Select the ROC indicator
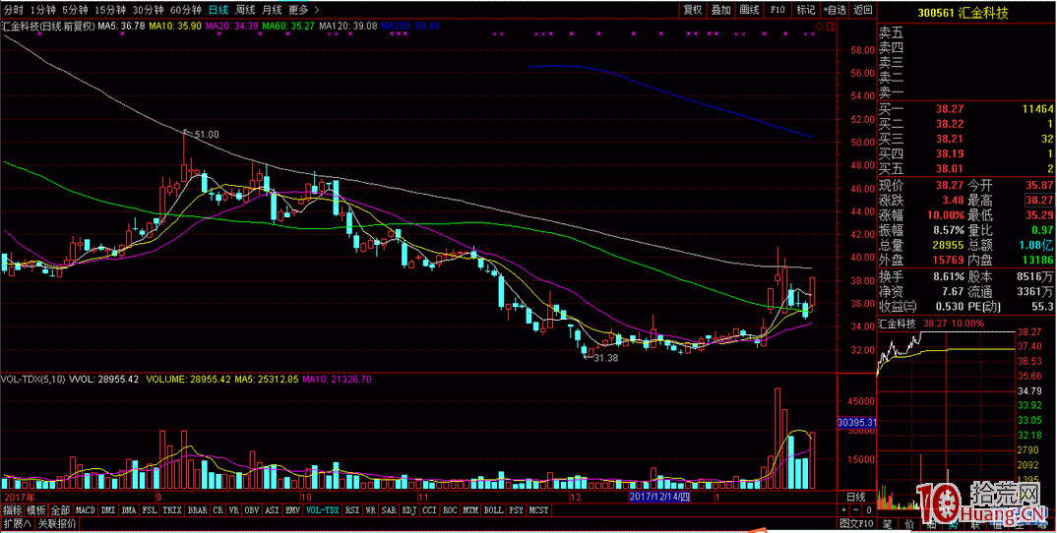 click(x=451, y=510)
